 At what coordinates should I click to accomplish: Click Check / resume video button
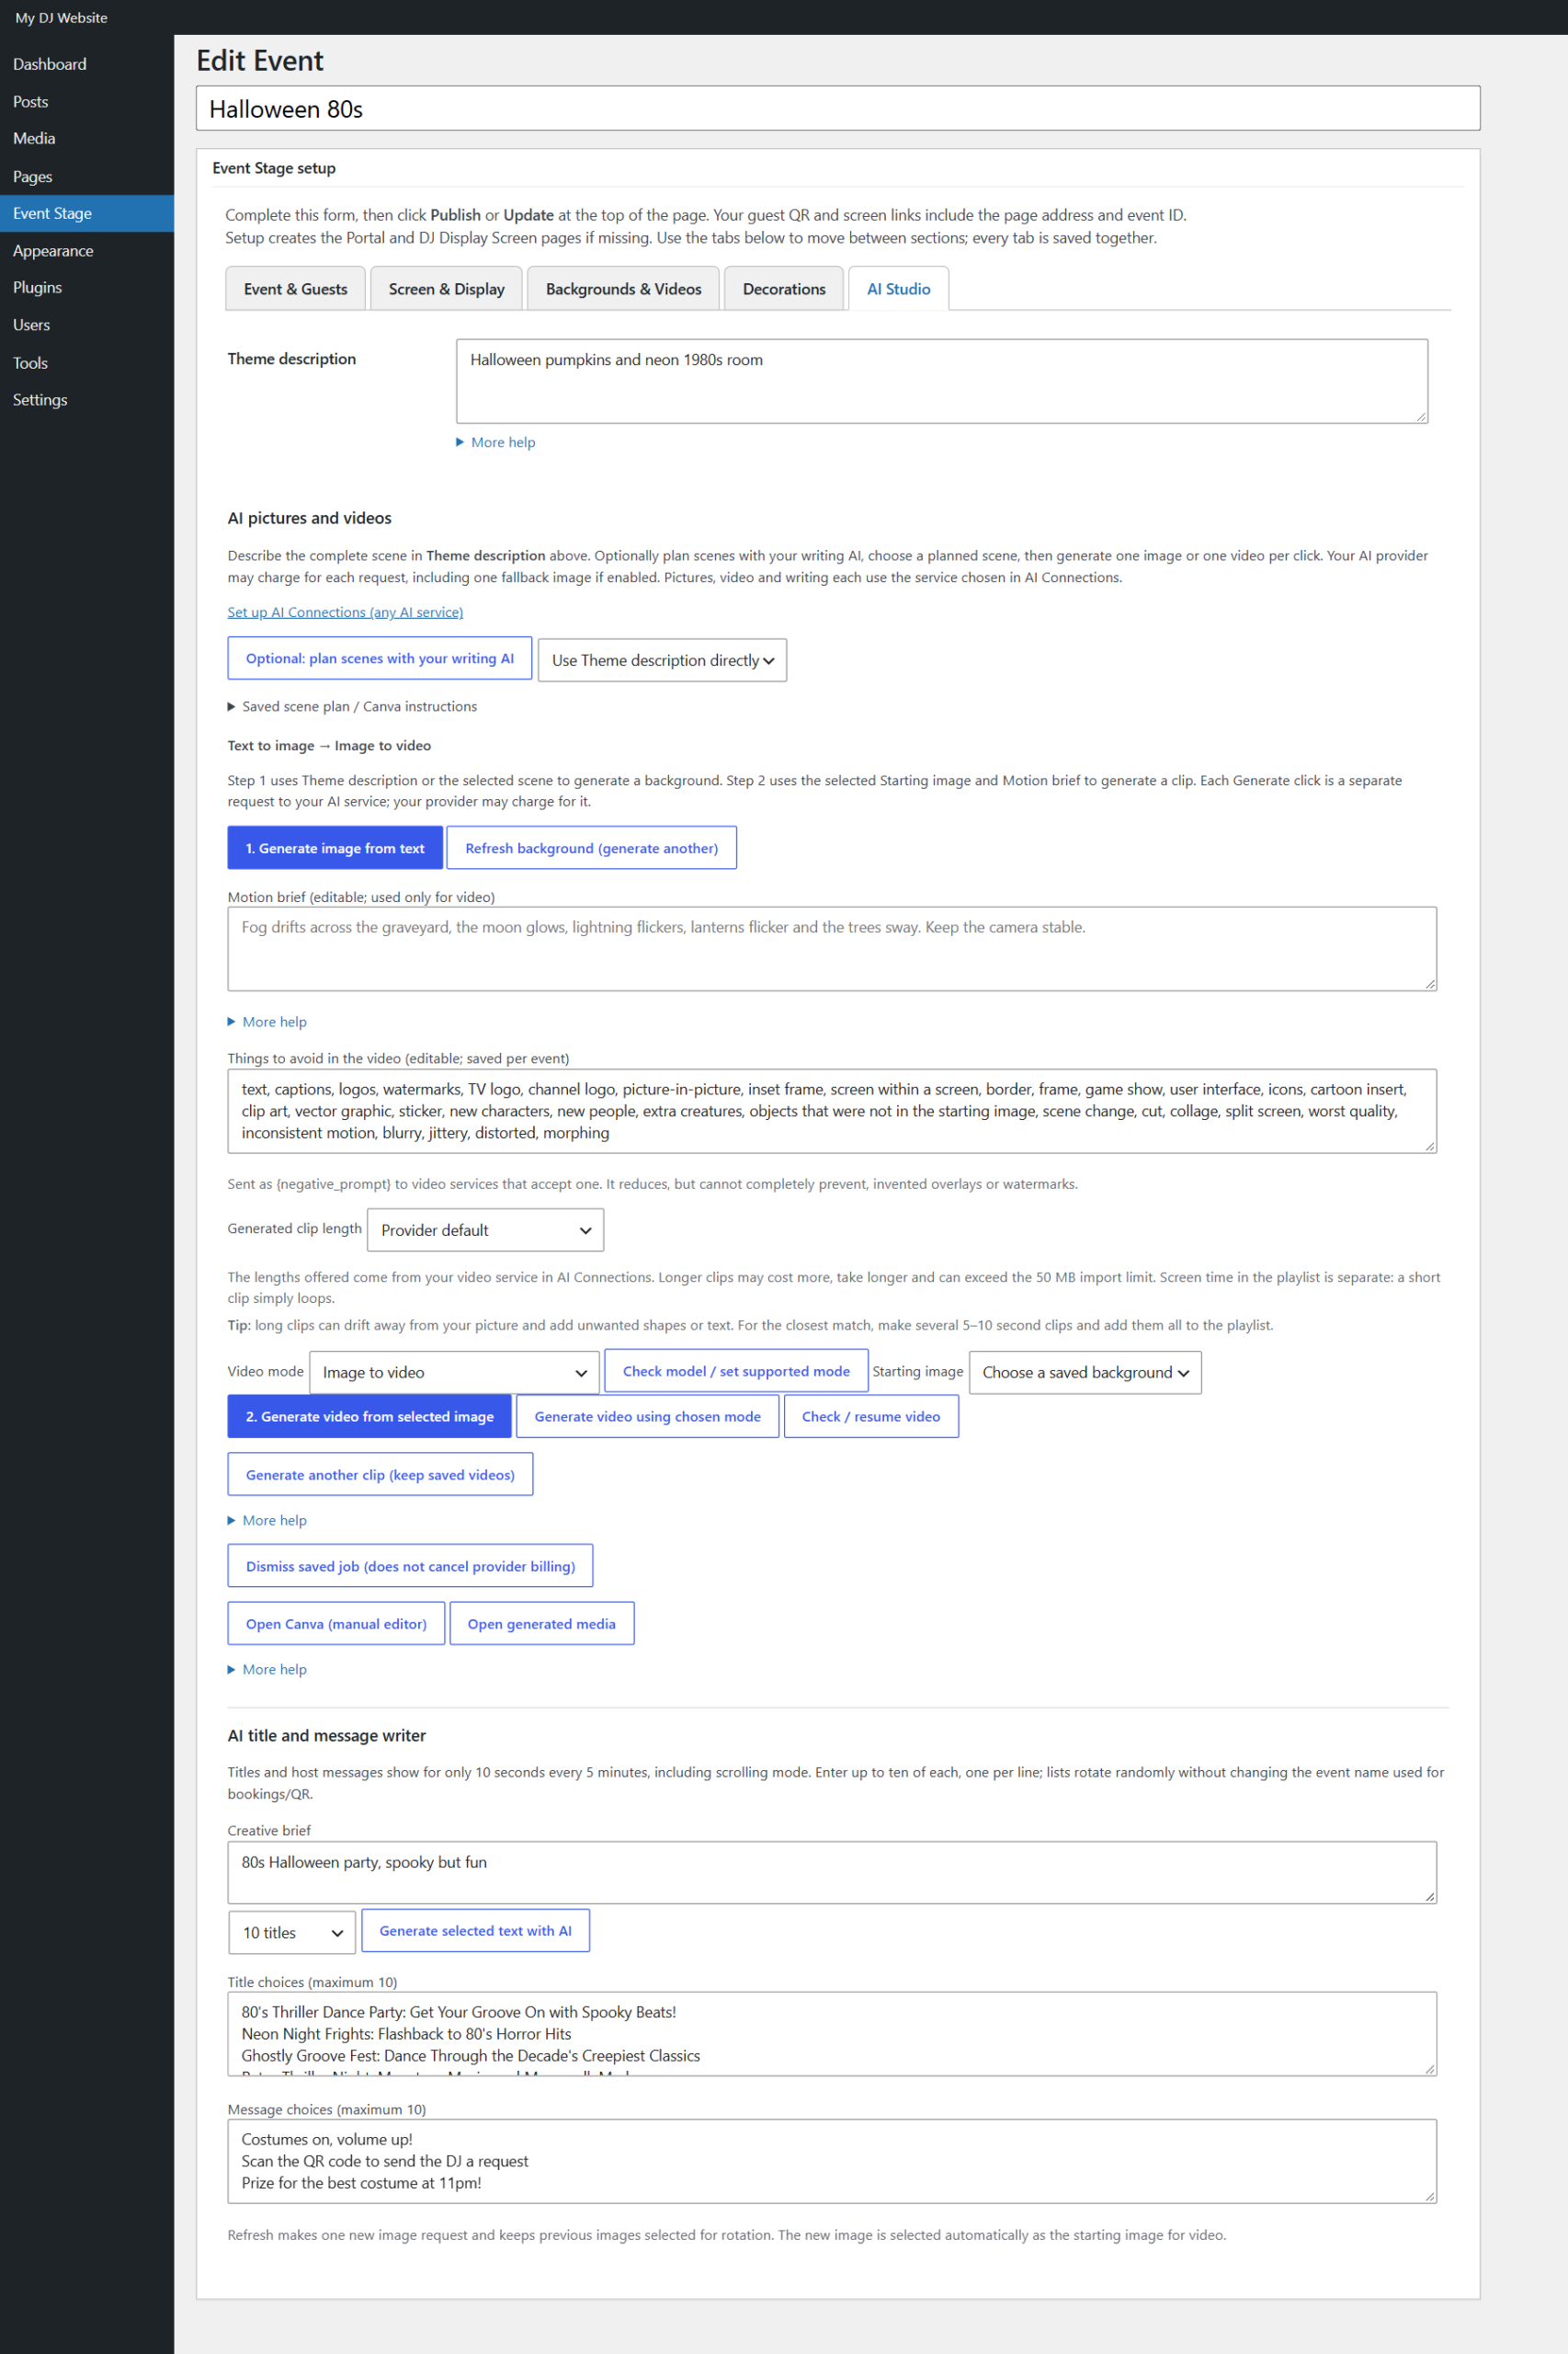[870, 1415]
